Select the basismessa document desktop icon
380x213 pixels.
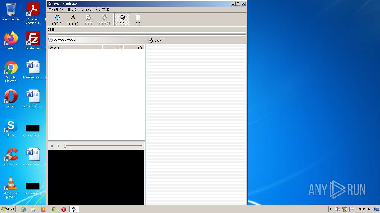tap(33, 70)
